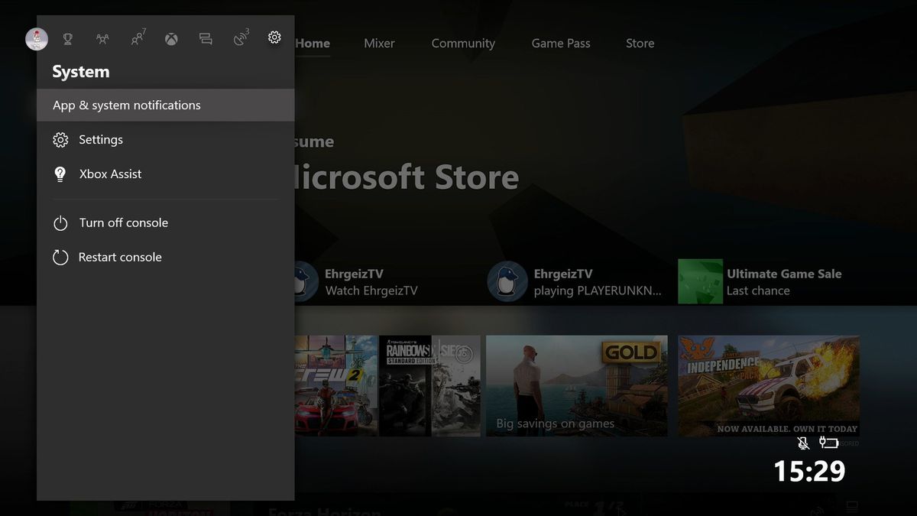The image size is (917, 516).
Task: Click the muted microphone status icon
Action: [x=803, y=443]
